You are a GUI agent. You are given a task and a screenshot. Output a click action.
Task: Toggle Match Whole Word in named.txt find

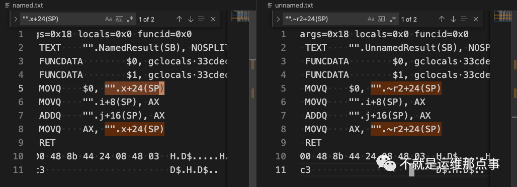tap(119, 19)
